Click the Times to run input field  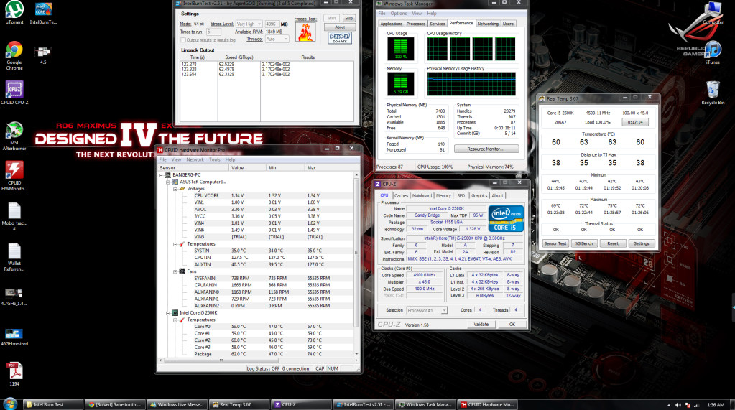click(213, 32)
